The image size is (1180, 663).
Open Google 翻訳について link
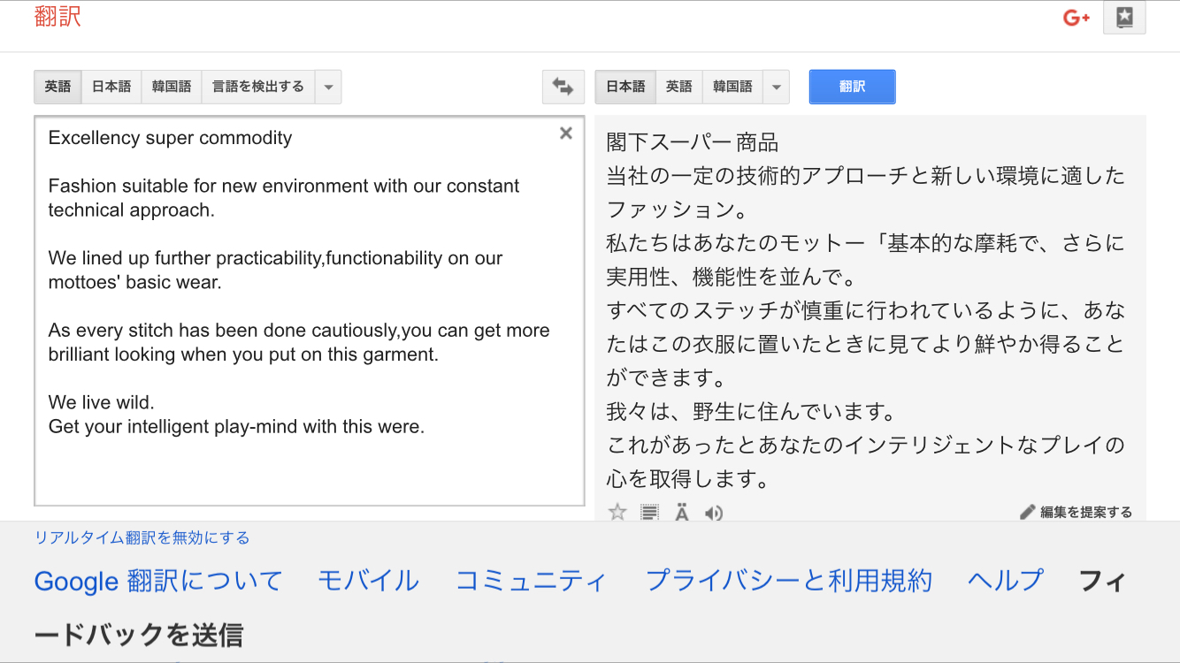tap(158, 581)
